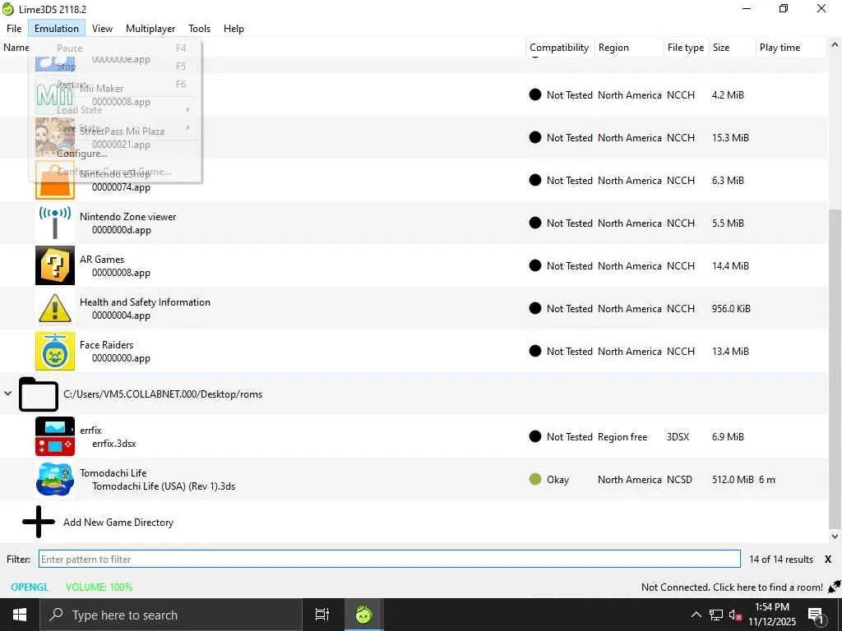The image size is (842, 631).
Task: Click AR Games' black compatibility dot
Action: pyautogui.click(x=534, y=265)
